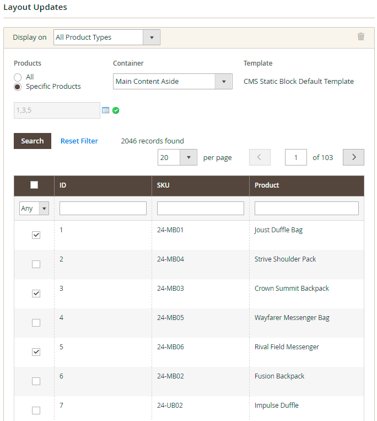Click the trash icon to delete layout update
The height and width of the screenshot is (421, 377).
click(361, 37)
